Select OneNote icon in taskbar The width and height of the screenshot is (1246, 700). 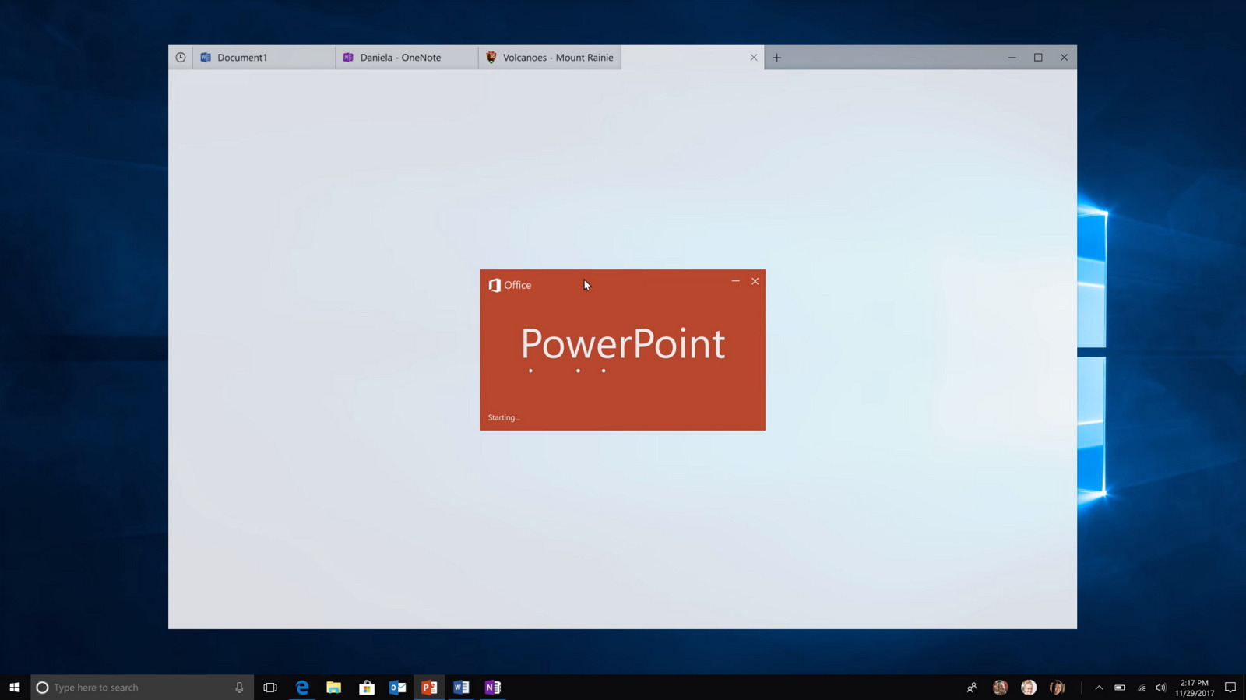[x=493, y=688]
